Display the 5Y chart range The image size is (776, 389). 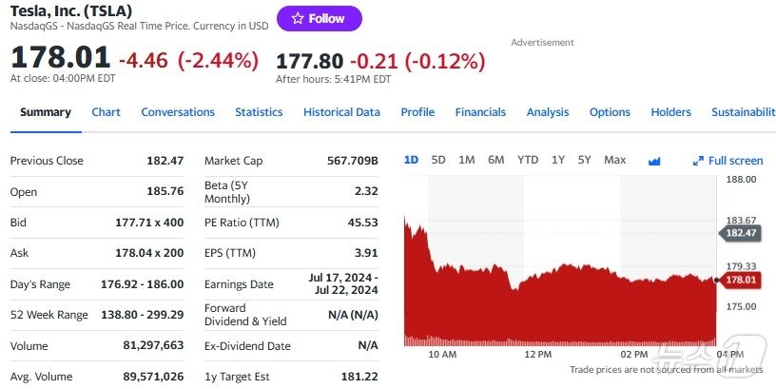click(x=584, y=160)
